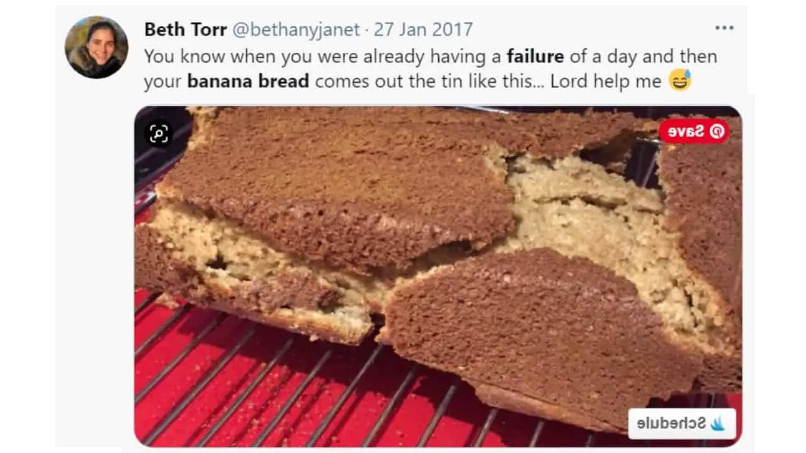The image size is (806, 453).
Task: Select the bold word failure in the tweet
Action: tap(535, 56)
